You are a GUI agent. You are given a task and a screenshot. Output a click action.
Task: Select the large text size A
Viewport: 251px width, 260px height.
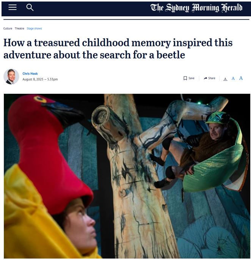click(241, 78)
